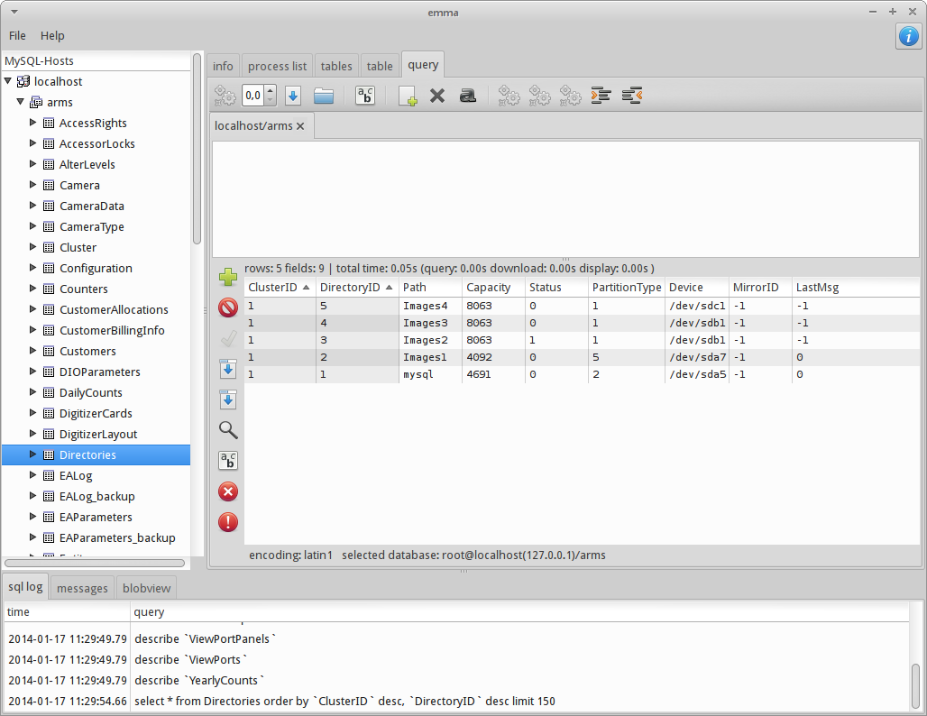Viewport: 927px width, 716px height.
Task: Click the magnifier search result icon
Action: [228, 430]
